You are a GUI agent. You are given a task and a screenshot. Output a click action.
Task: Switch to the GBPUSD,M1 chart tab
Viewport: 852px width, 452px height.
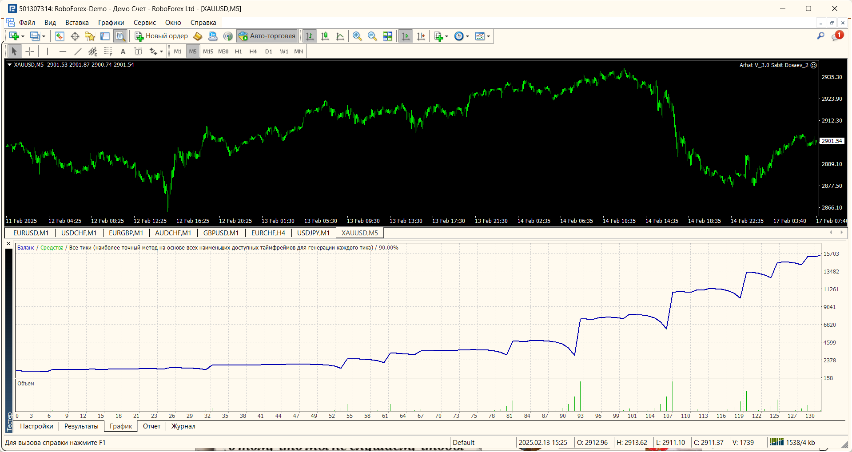[221, 233]
